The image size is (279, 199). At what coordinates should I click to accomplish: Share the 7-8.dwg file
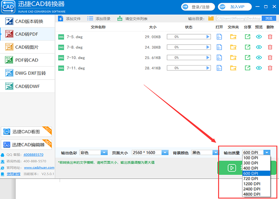pyautogui.click(x=248, y=47)
